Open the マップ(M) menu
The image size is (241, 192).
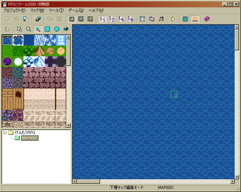37,10
